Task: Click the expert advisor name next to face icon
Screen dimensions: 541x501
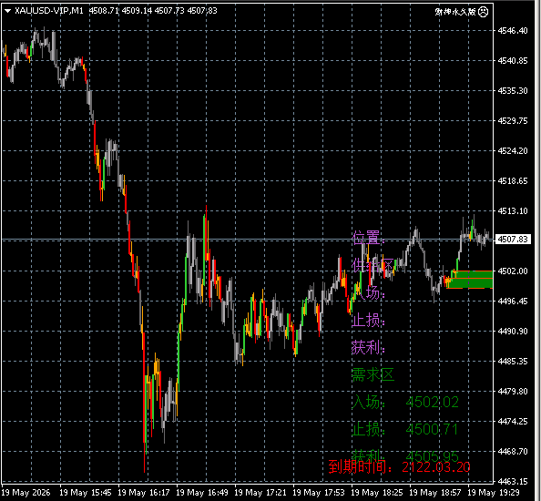Action: click(x=455, y=12)
